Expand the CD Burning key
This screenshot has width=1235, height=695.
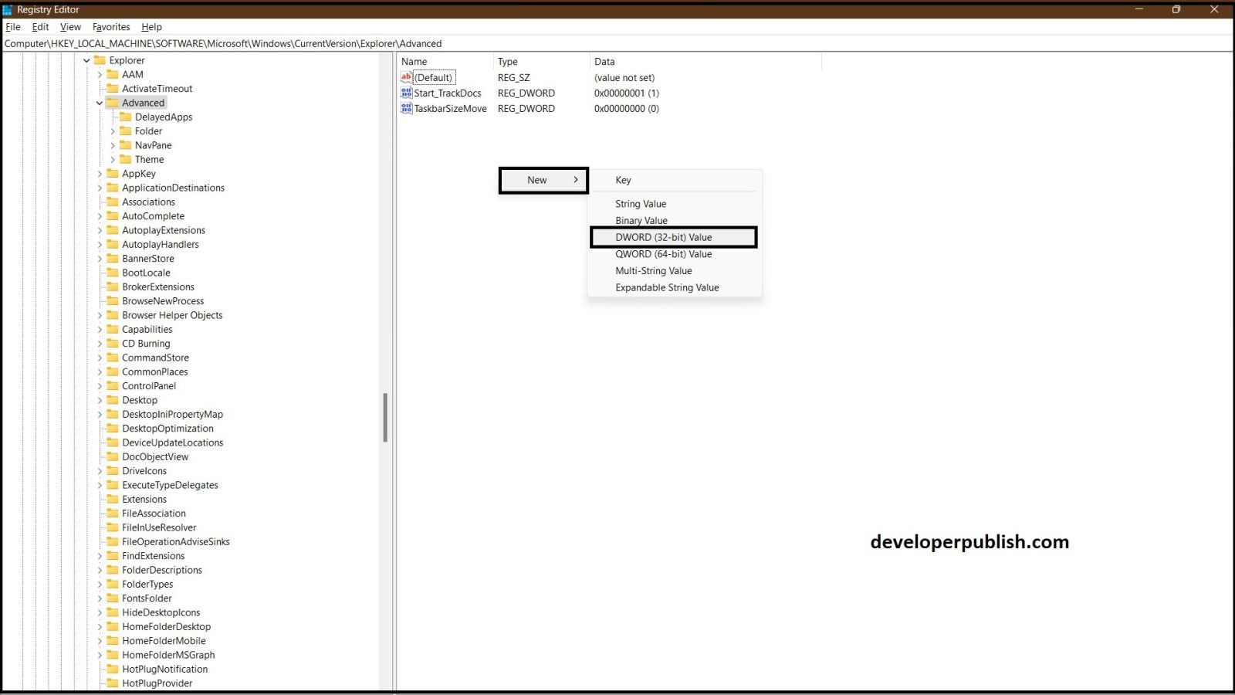[x=100, y=344]
